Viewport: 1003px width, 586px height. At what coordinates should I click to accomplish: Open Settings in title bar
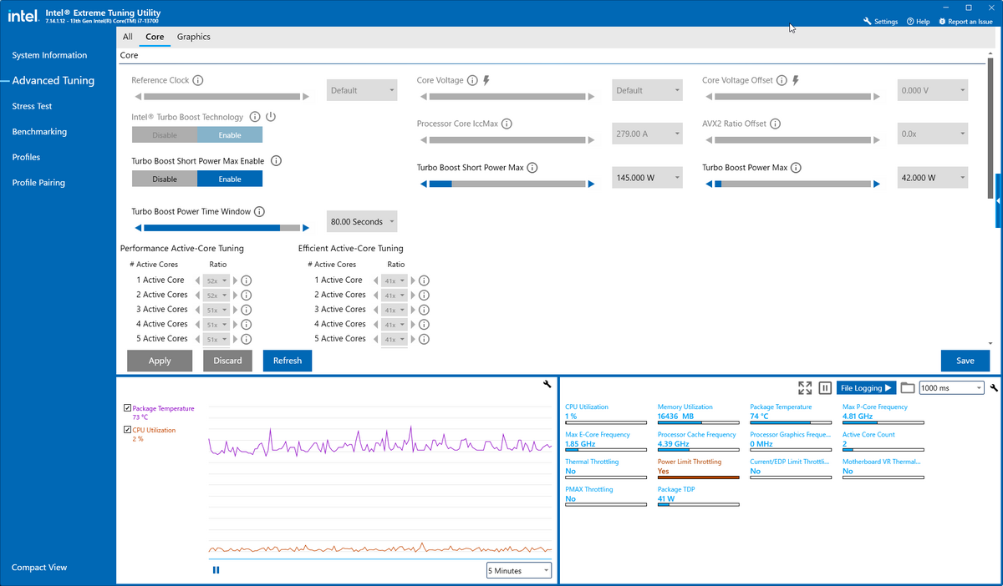coord(880,22)
